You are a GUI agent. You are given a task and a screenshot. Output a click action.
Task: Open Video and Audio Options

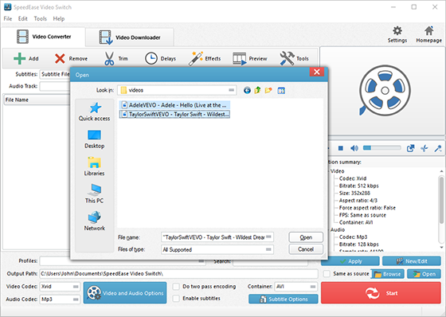pos(125,293)
